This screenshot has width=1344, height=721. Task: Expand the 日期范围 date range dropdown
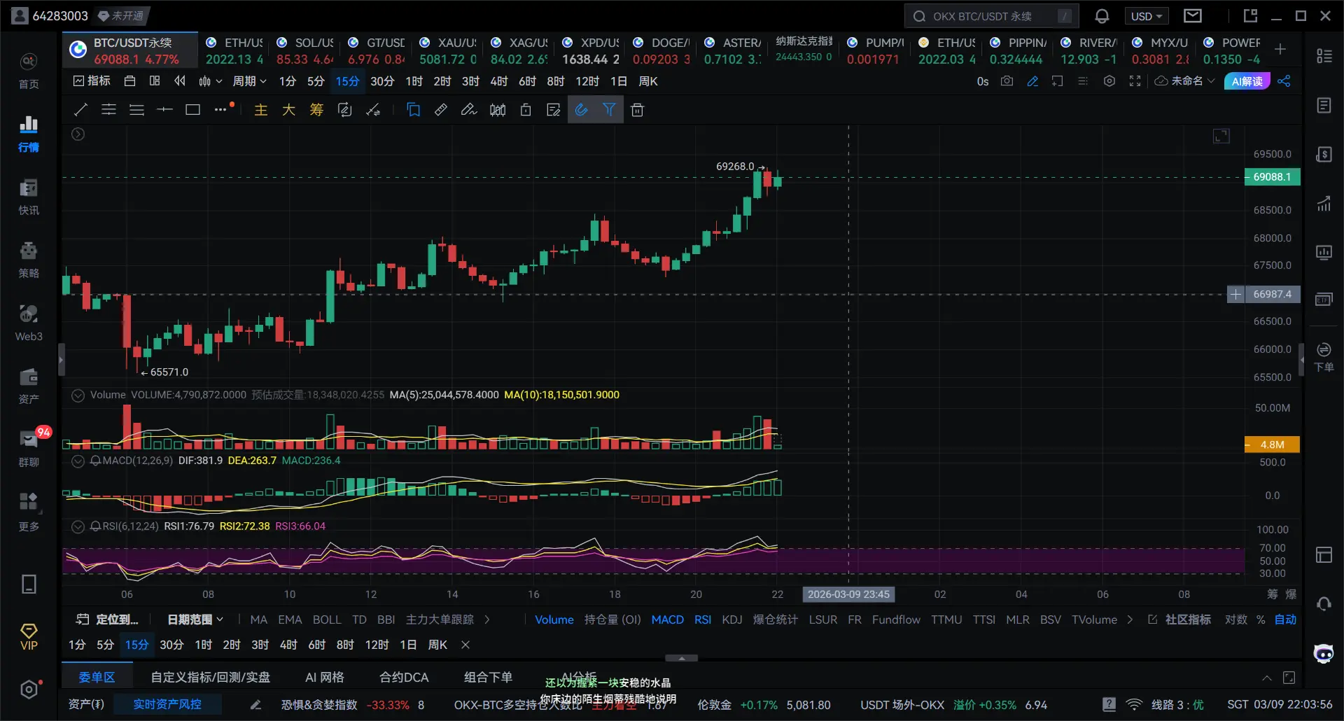(195, 619)
